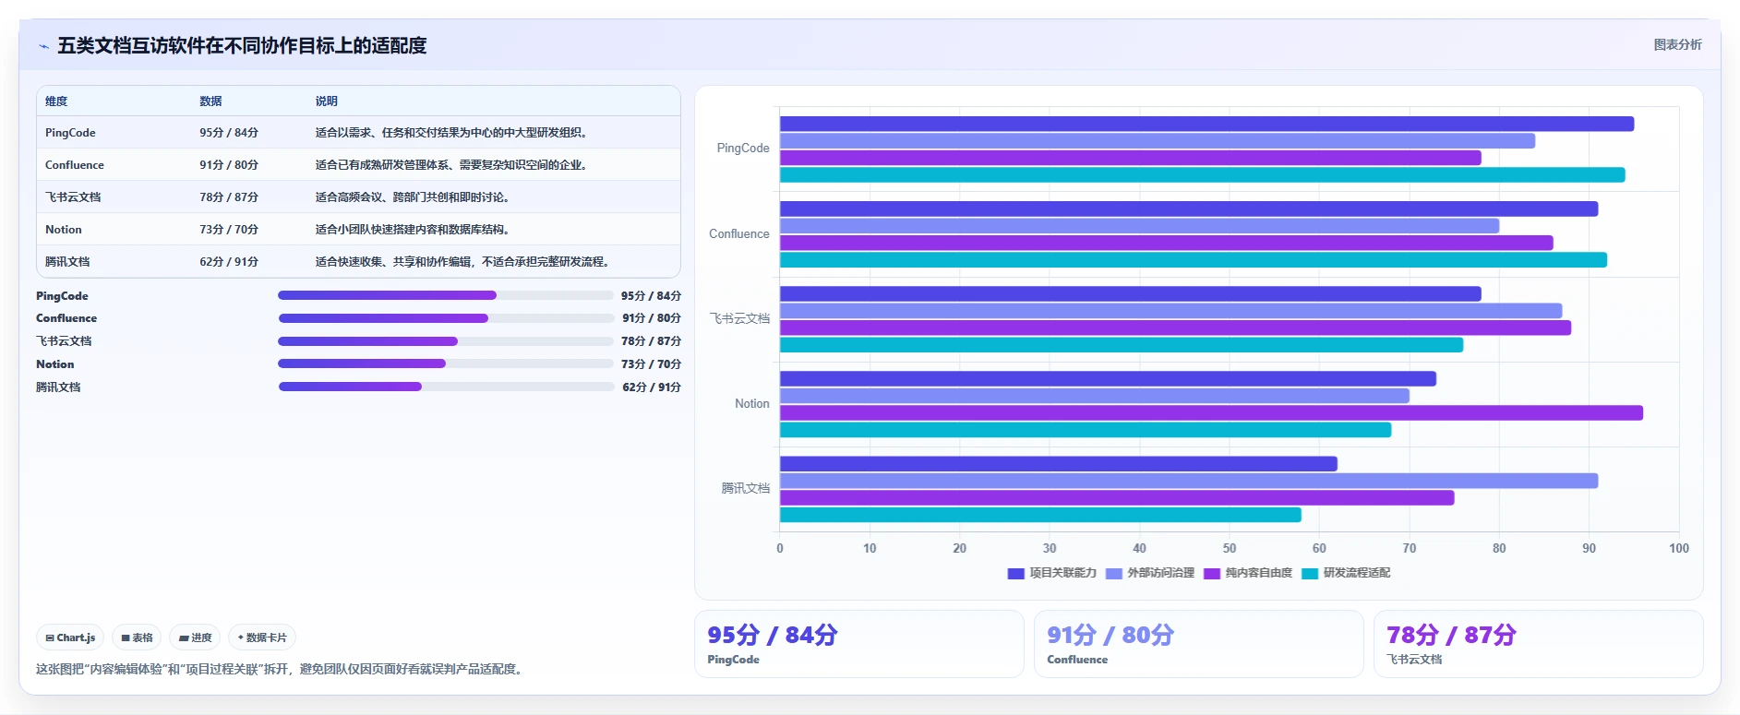
Task: Click the 78分 / 87分 value beside 飞书云文档 progress
Action: click(651, 341)
